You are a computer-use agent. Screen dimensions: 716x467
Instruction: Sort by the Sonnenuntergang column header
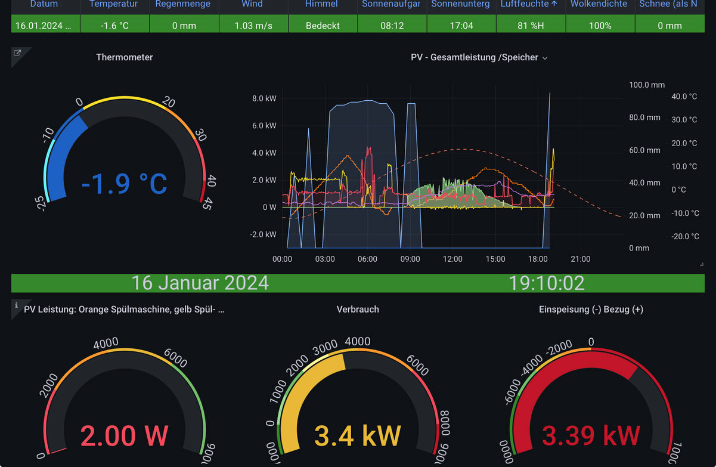coord(460,4)
